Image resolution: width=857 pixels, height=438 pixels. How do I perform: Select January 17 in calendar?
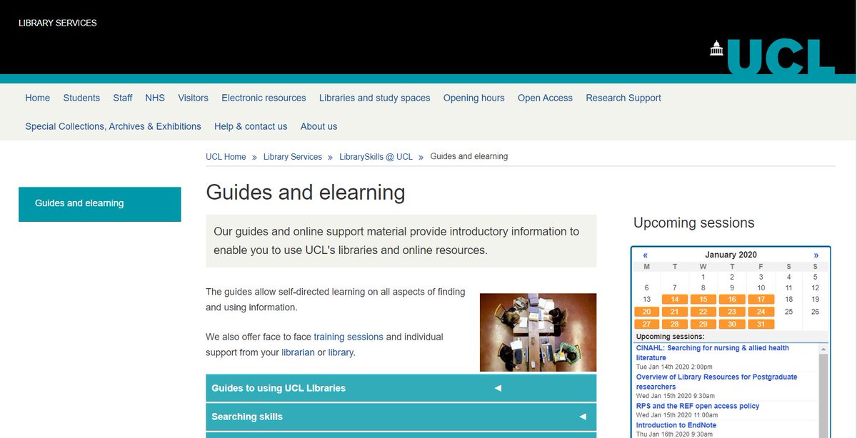761,300
